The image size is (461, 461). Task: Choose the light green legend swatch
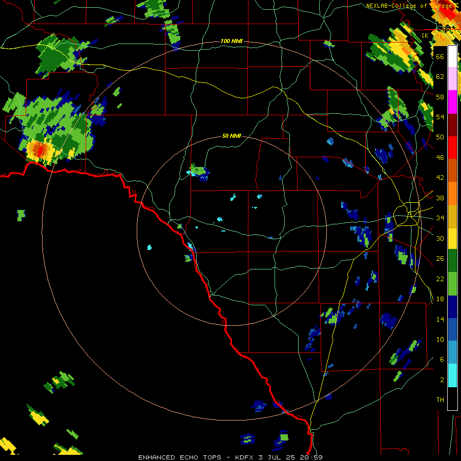(452, 284)
